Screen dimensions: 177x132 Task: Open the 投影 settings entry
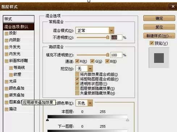click(13, 33)
